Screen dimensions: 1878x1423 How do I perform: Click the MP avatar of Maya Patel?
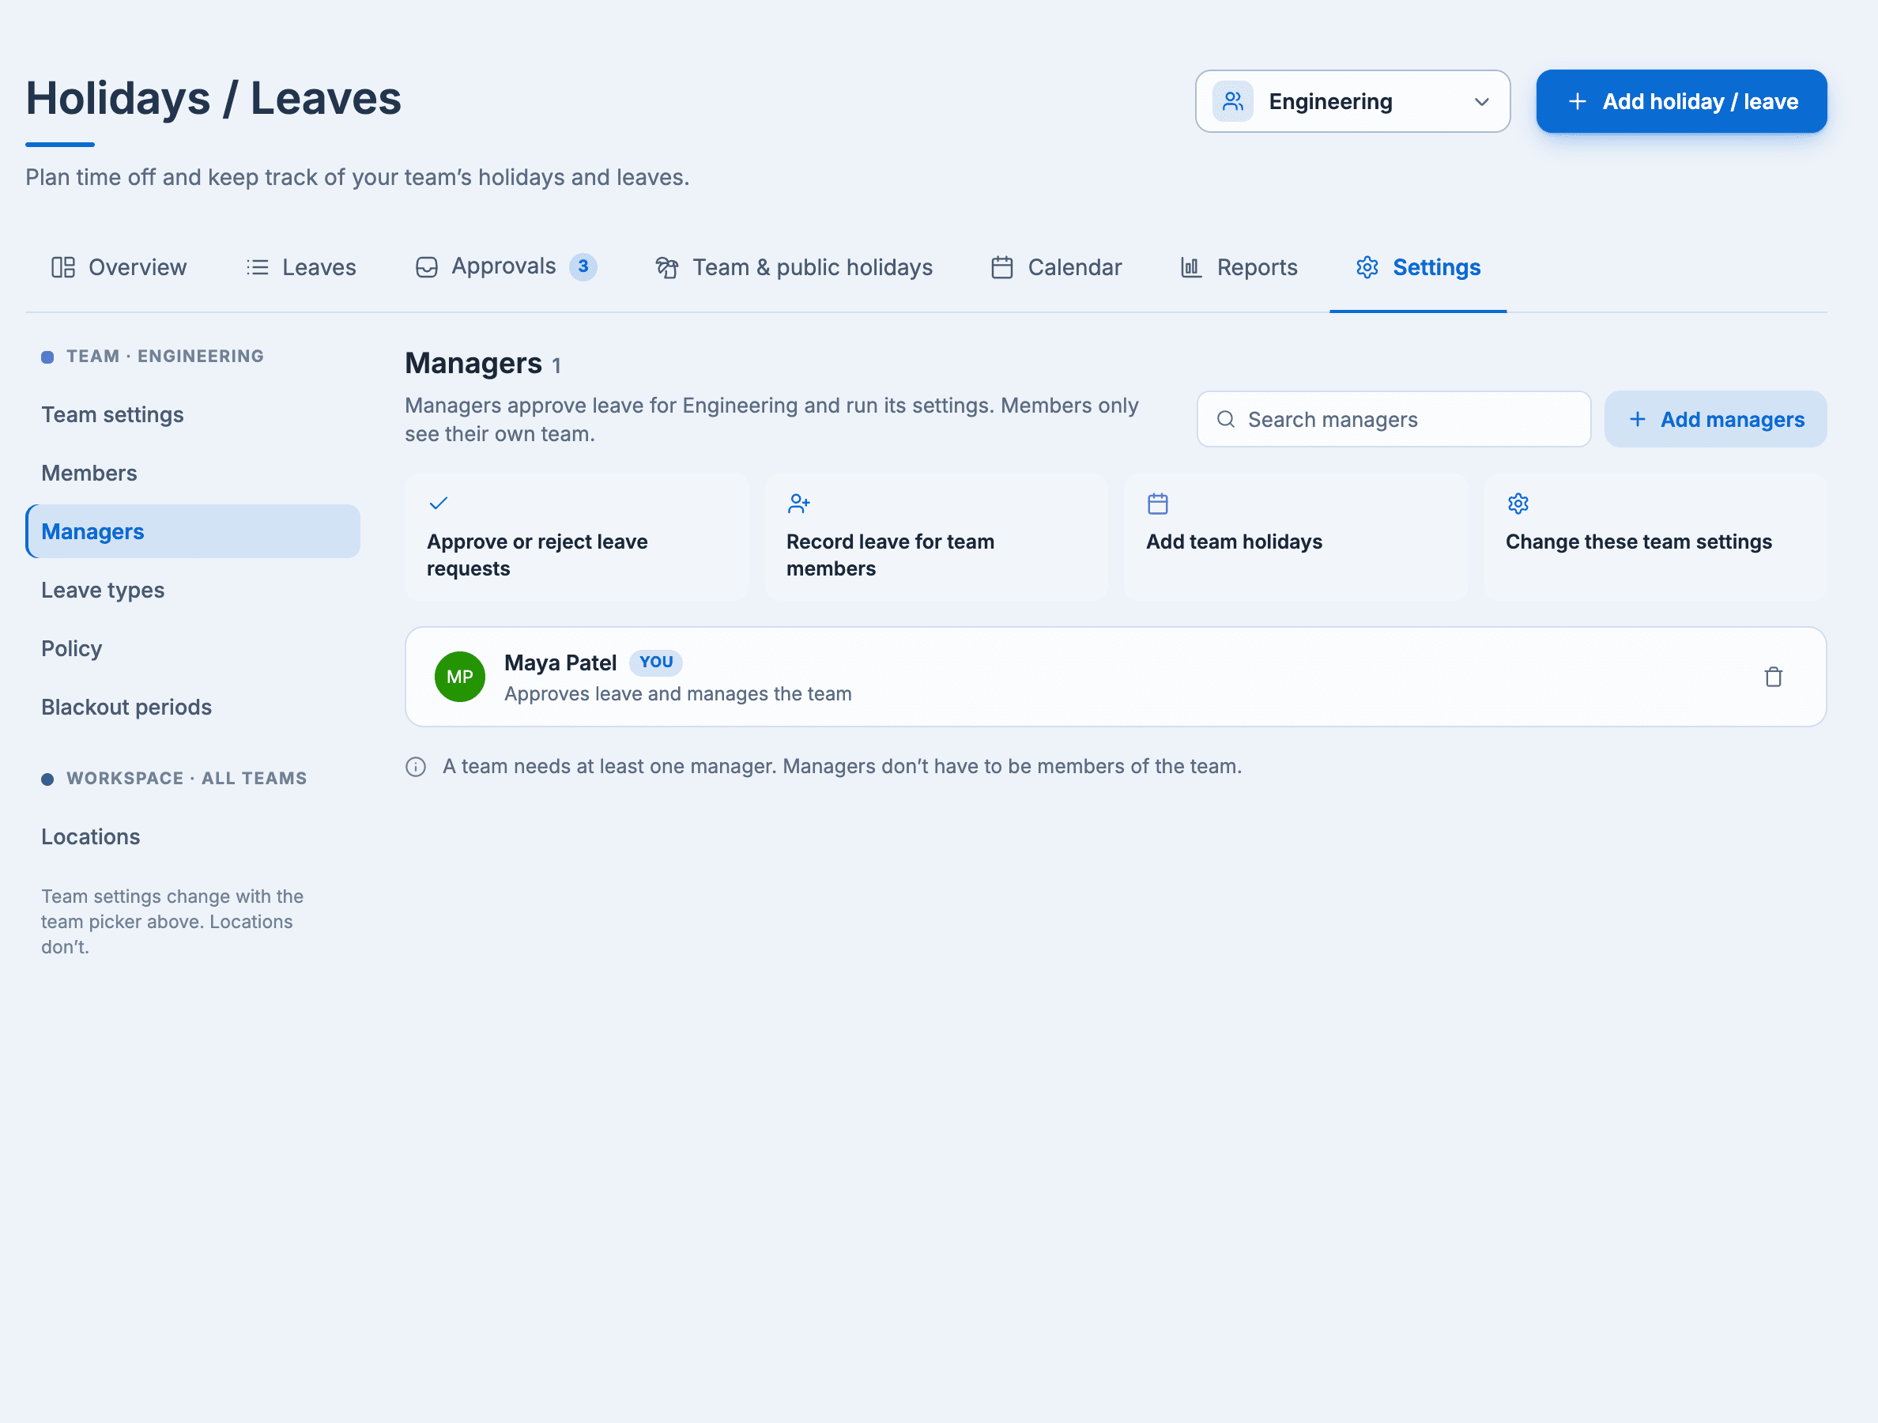click(459, 677)
